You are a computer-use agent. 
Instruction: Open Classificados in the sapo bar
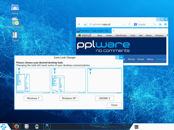pyautogui.click(x=121, y=35)
